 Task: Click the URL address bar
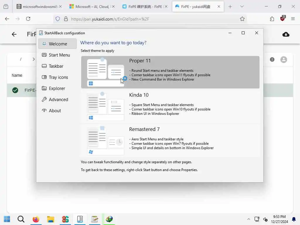click(x=150, y=19)
